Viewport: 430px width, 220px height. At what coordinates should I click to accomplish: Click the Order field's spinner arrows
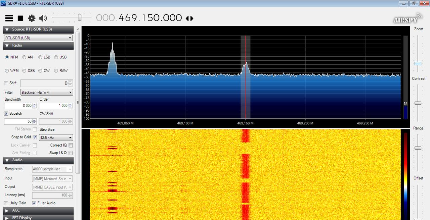[70, 106]
